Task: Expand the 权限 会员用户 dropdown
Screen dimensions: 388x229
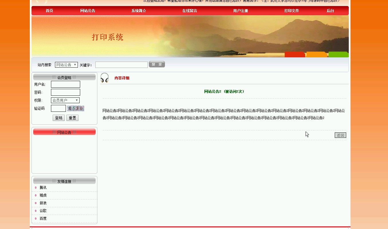Action: click(65, 100)
